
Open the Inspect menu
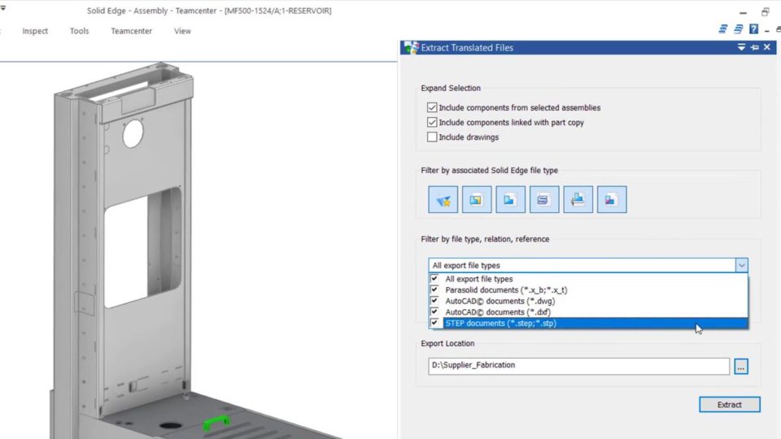click(x=35, y=31)
